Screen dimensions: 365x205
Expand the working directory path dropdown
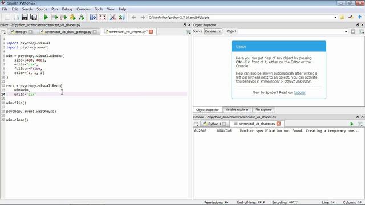[335, 18]
